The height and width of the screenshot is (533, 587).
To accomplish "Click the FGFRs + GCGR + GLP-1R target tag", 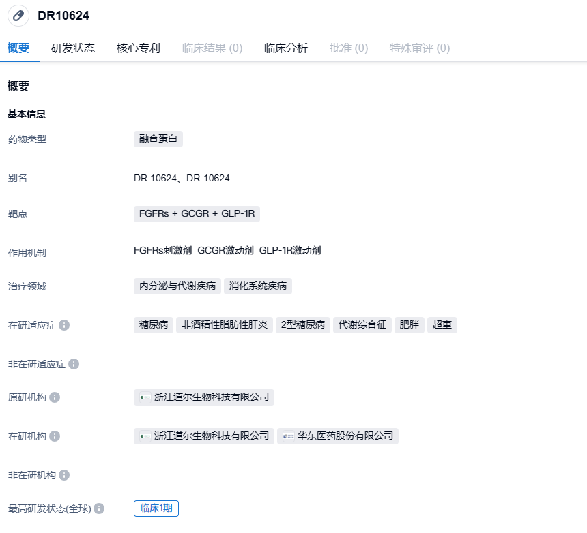I will tap(197, 214).
